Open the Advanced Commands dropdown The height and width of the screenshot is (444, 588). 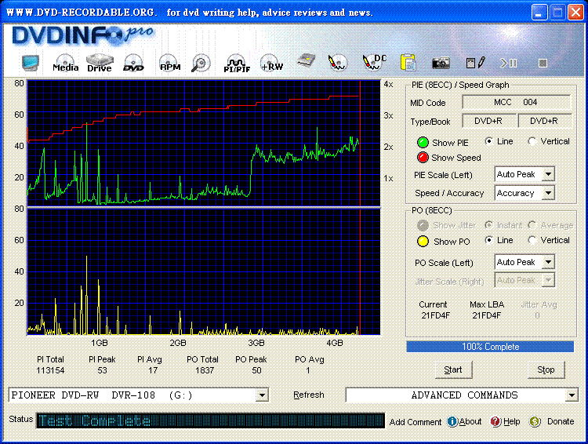coord(572,395)
